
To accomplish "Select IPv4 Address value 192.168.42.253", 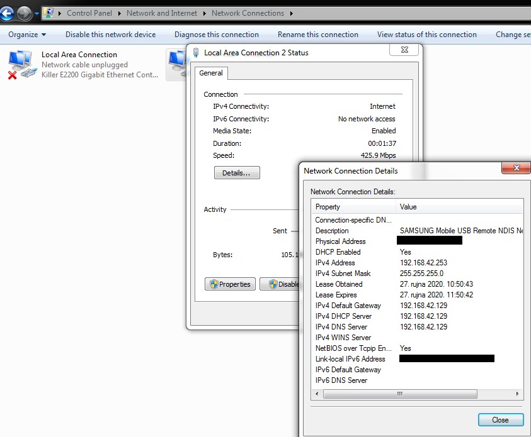I will (x=423, y=263).
